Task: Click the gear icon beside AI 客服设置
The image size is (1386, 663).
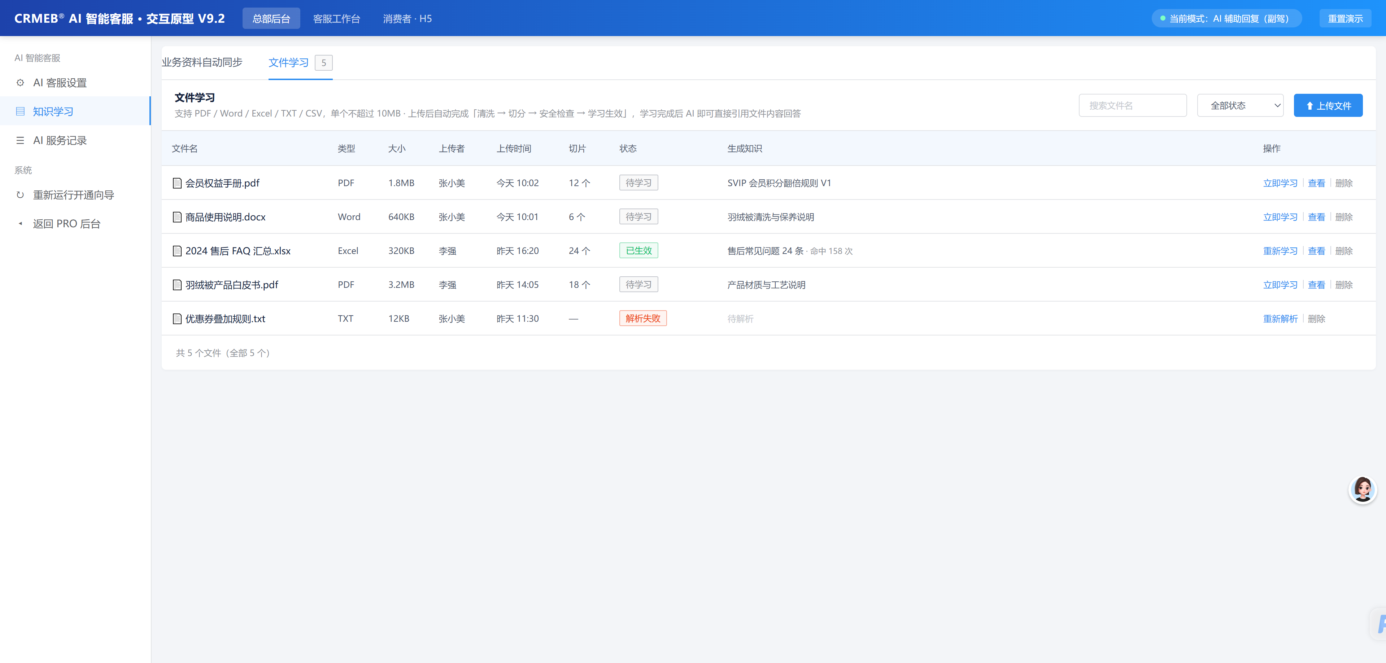Action: pos(20,83)
